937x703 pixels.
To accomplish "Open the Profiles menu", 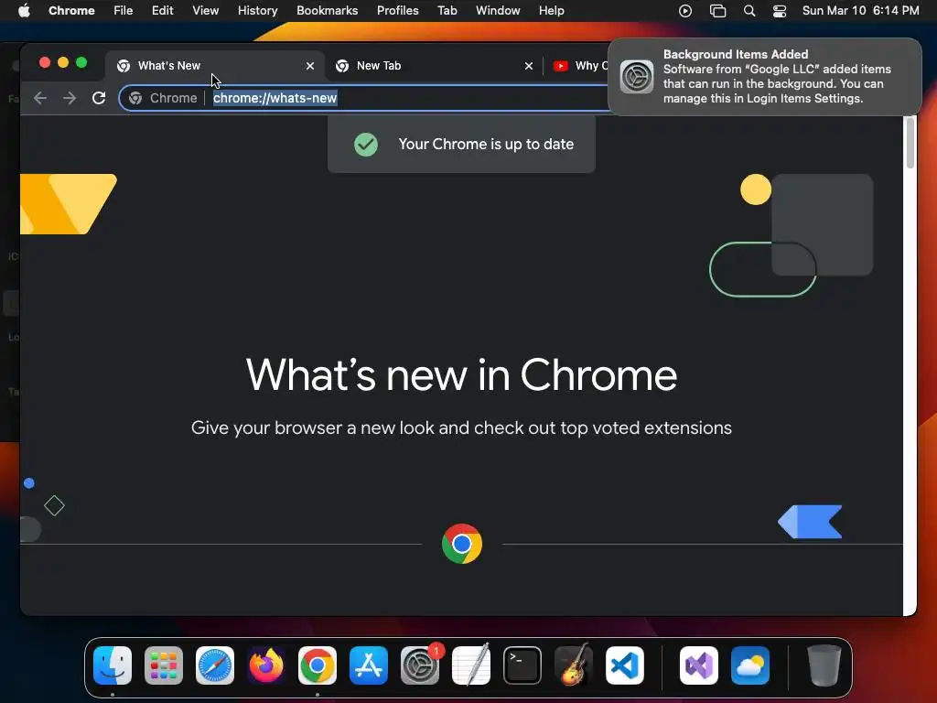I will click(x=397, y=11).
